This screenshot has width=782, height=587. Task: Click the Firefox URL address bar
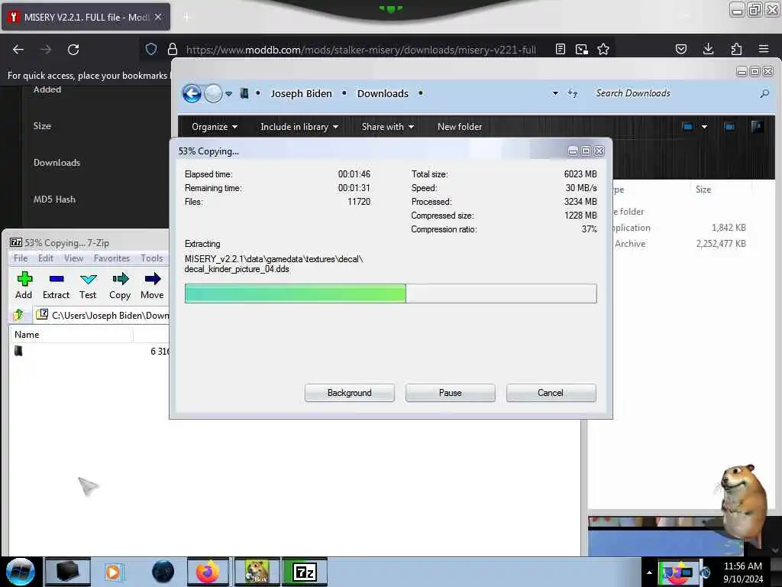click(361, 50)
